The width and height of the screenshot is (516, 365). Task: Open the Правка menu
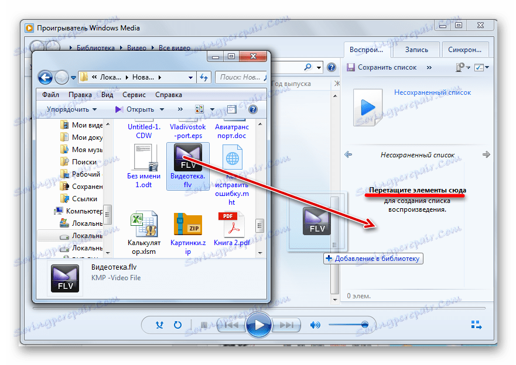coord(80,95)
